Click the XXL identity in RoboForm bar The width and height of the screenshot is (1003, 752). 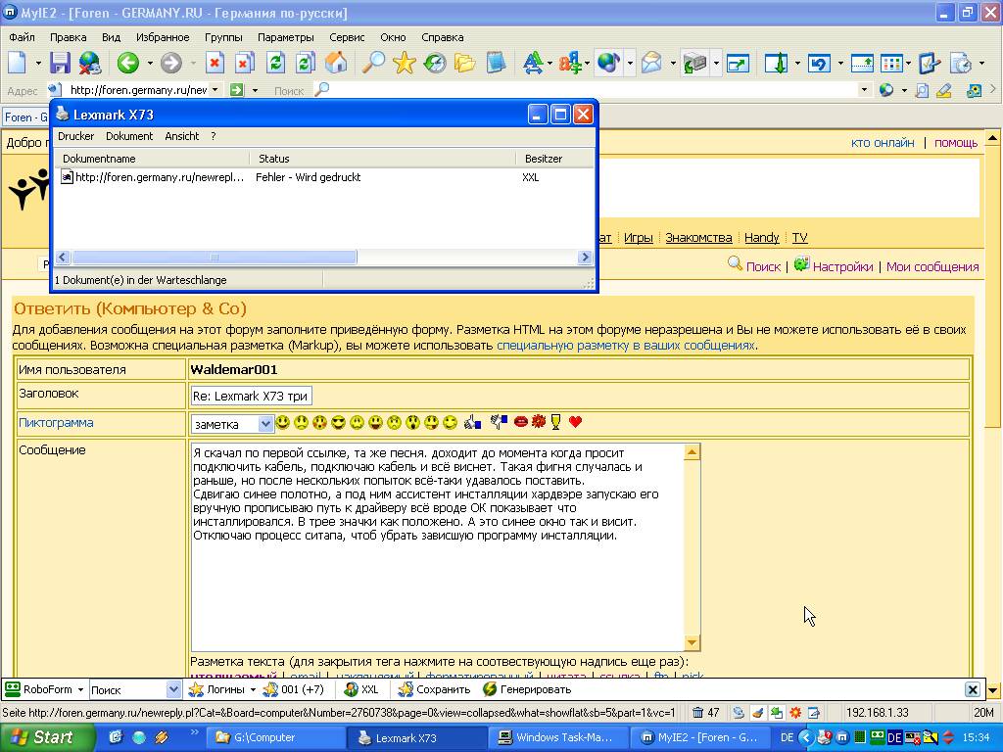tap(362, 689)
